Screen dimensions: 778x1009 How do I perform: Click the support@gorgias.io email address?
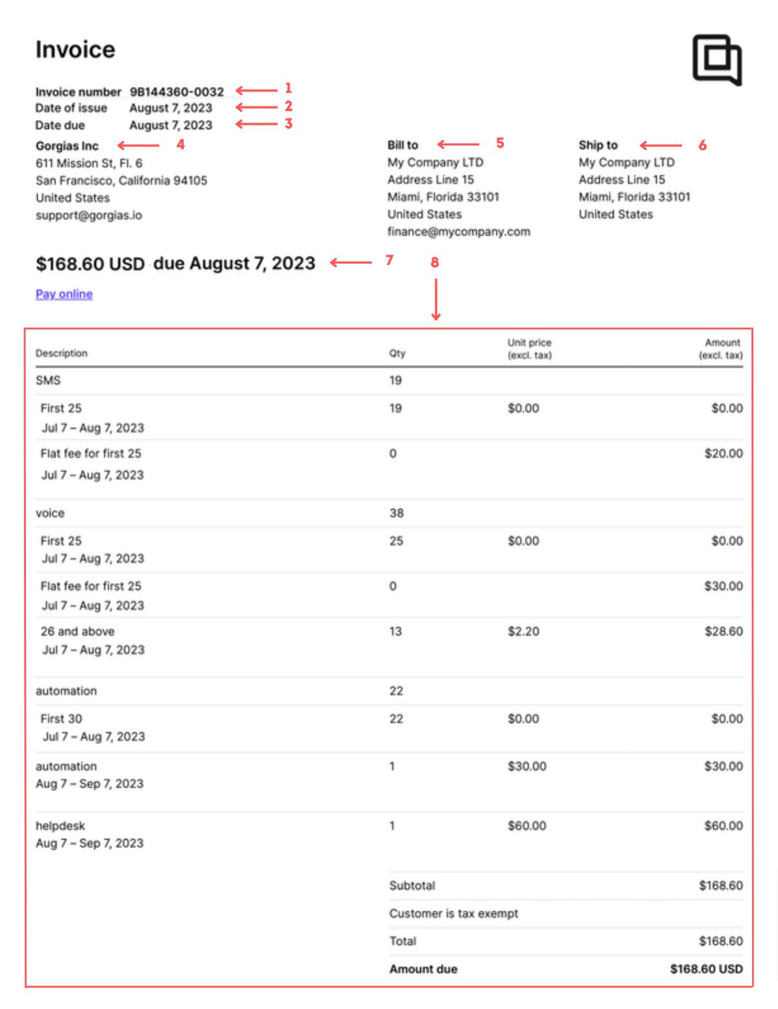click(89, 215)
